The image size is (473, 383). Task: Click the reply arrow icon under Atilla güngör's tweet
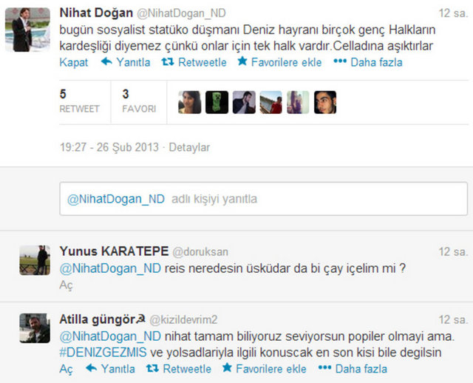tap(92, 368)
